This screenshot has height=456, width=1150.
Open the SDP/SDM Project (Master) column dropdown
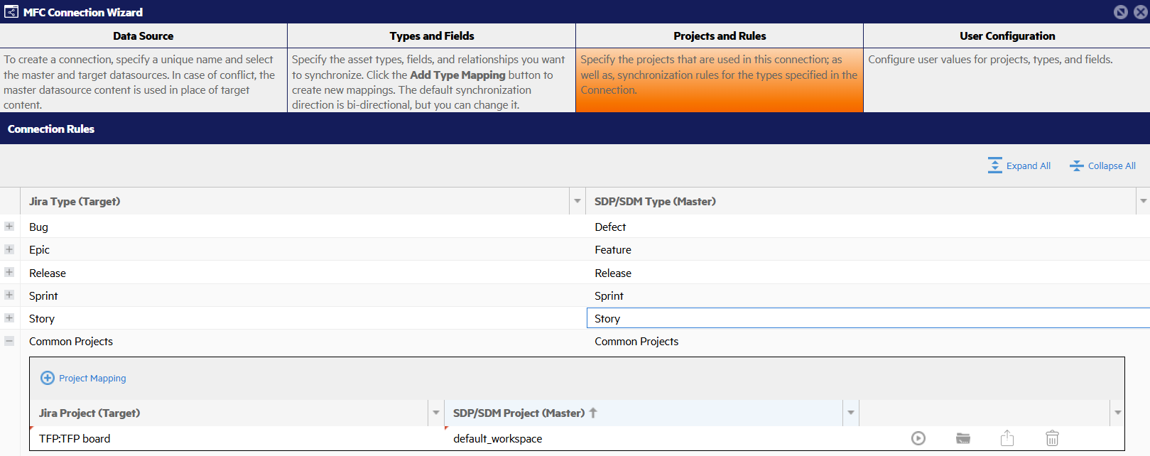[850, 413]
